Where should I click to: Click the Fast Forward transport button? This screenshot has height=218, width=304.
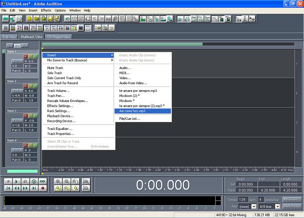pos(25,188)
